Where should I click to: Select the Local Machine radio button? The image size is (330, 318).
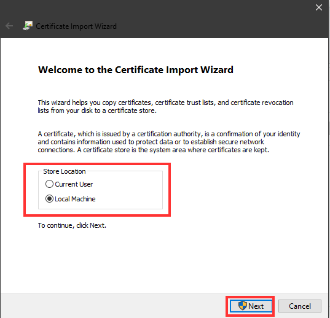click(49, 199)
